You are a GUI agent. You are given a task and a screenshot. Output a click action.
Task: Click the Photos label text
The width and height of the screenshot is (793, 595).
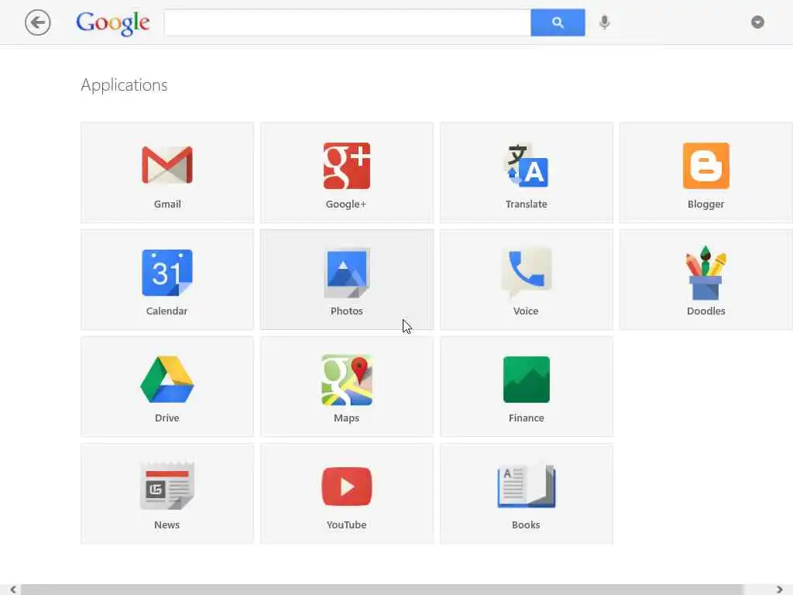click(347, 311)
